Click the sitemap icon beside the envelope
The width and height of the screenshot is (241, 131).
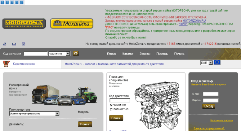[x=23, y=44]
